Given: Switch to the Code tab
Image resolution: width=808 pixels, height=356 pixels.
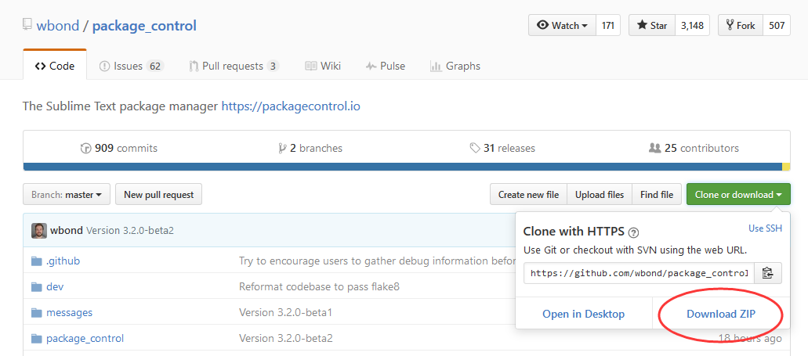Looking at the screenshot, I should (55, 66).
